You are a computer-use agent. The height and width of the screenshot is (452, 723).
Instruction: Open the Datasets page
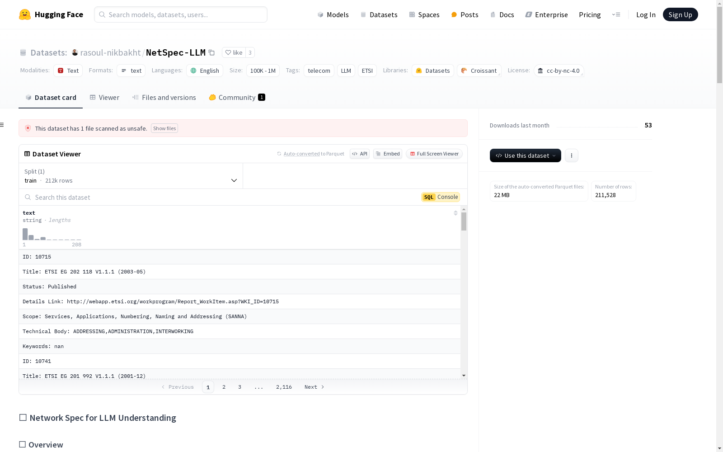pos(379,14)
